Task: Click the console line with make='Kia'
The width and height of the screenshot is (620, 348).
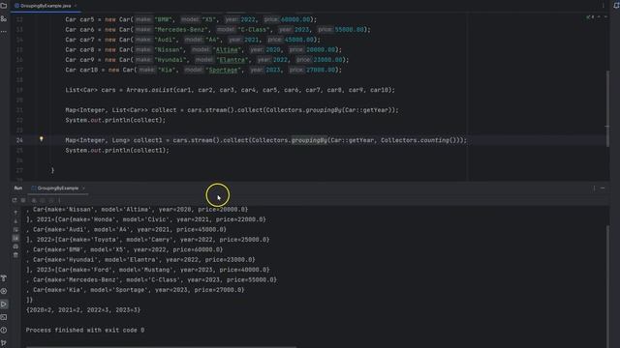Action: (136, 290)
